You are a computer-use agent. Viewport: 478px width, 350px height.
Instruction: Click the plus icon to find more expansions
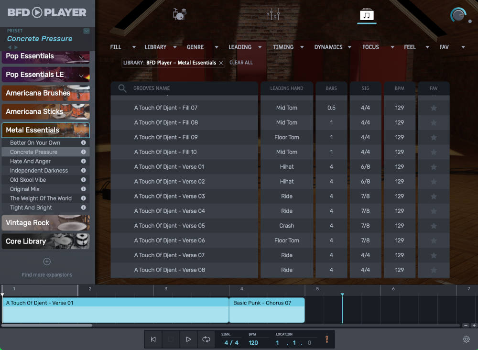[x=46, y=262]
